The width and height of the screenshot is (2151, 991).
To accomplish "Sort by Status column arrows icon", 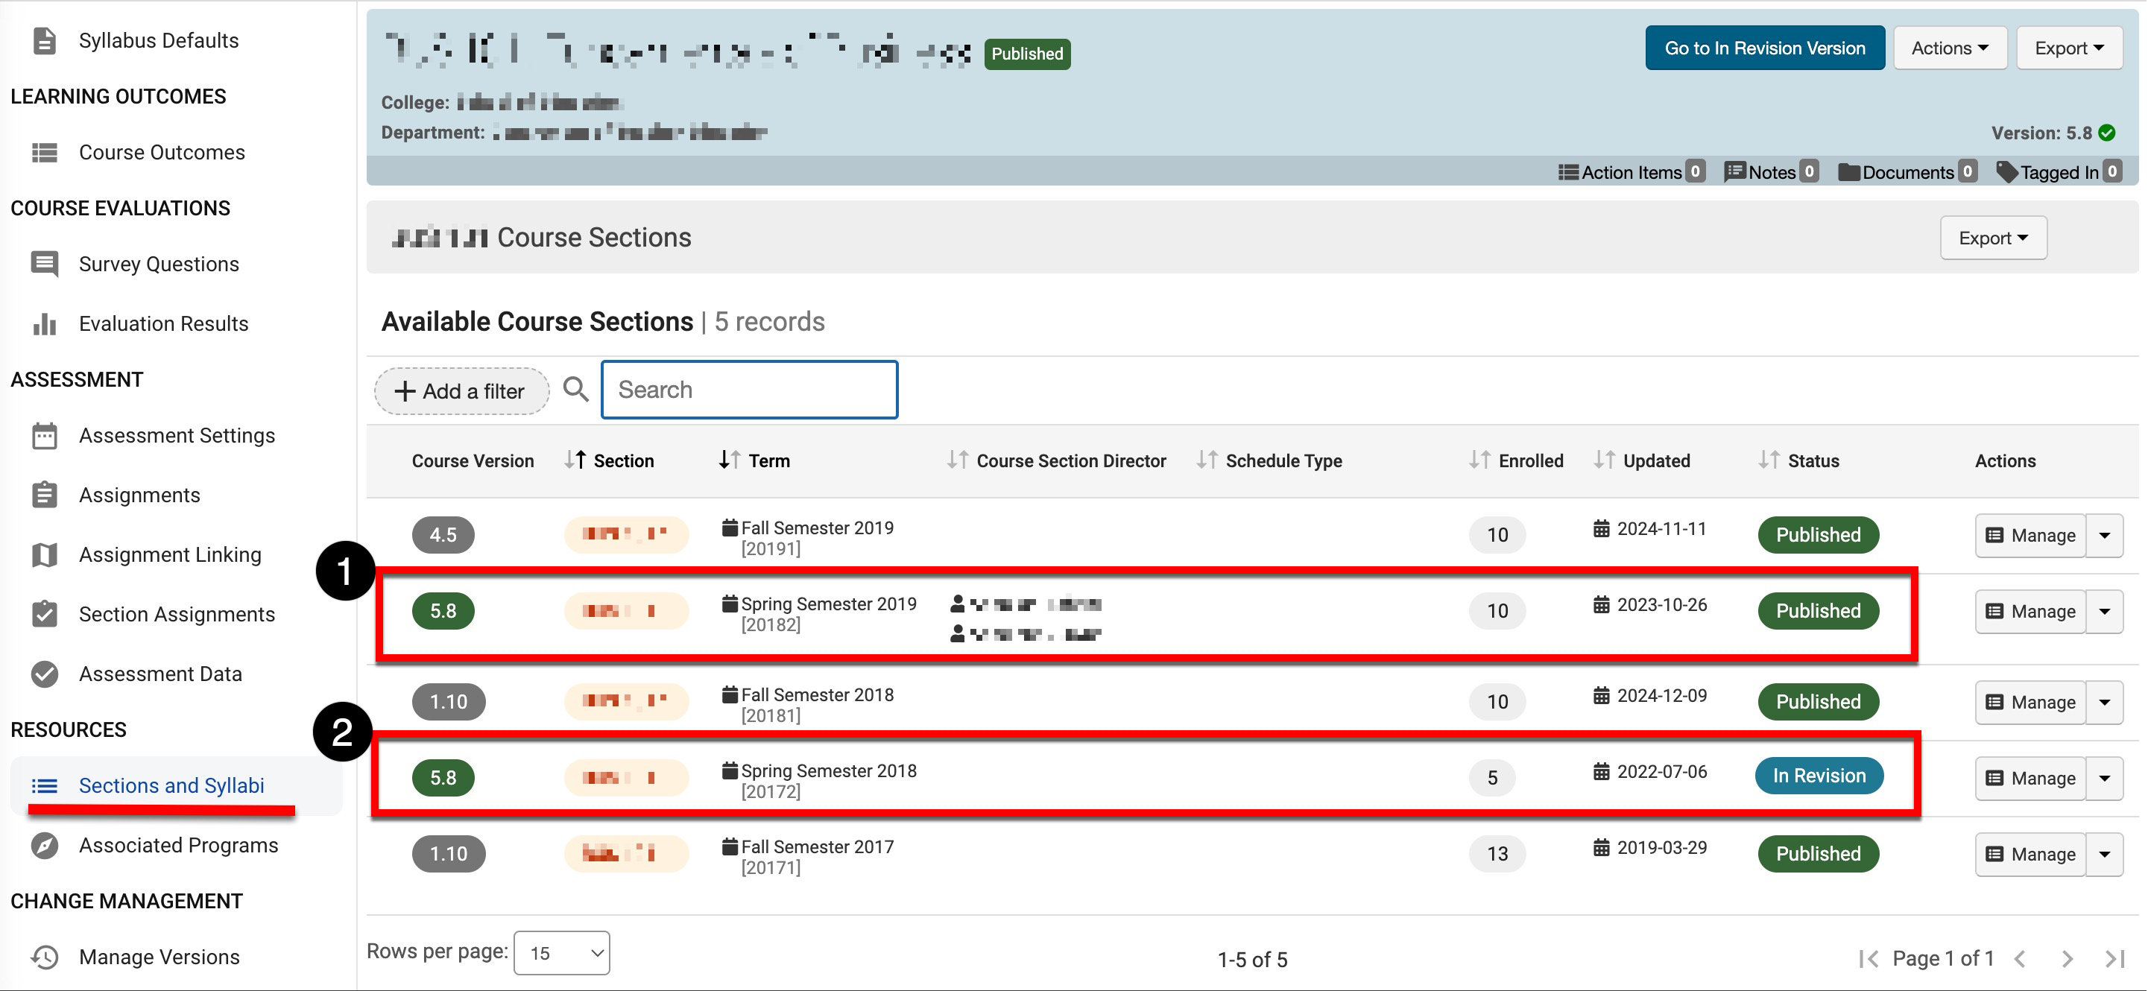I will point(1768,460).
